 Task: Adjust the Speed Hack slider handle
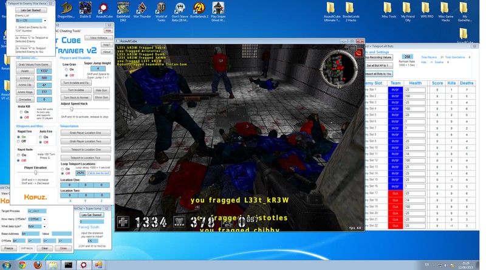pos(72,109)
